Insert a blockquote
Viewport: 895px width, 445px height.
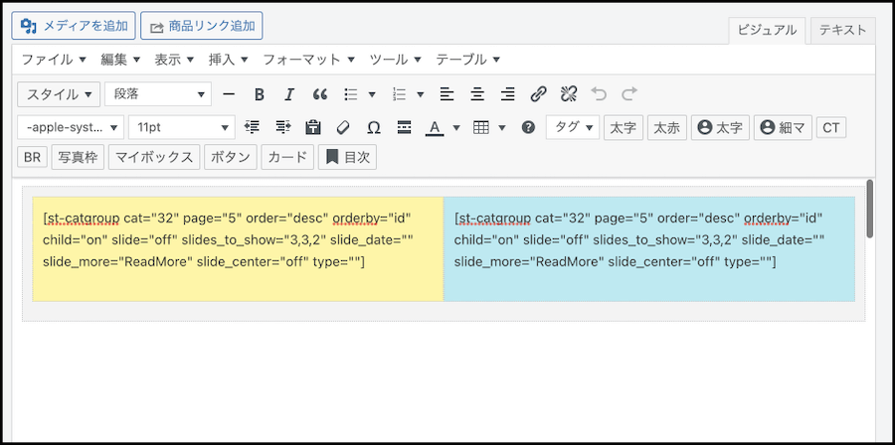tap(319, 94)
